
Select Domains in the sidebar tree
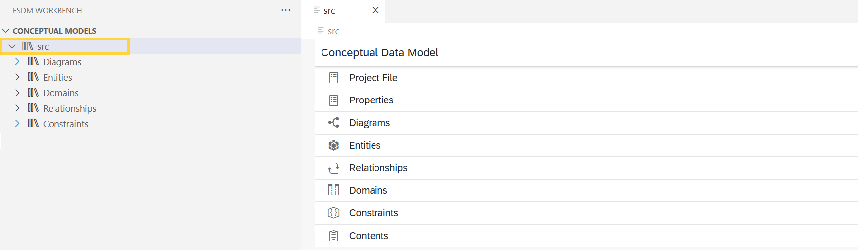(60, 93)
